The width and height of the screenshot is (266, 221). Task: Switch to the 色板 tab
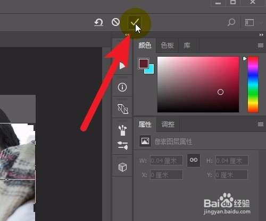[x=167, y=46]
